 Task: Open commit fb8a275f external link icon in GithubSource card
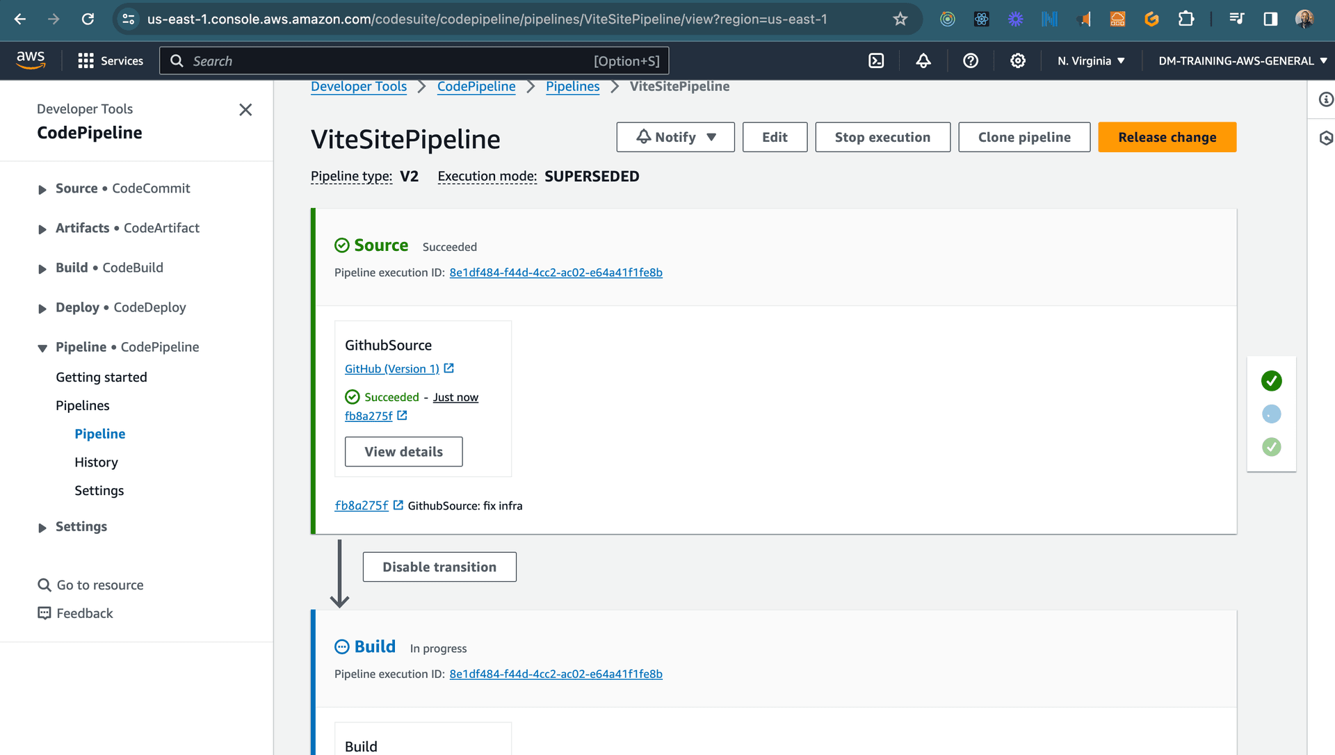tap(402, 415)
